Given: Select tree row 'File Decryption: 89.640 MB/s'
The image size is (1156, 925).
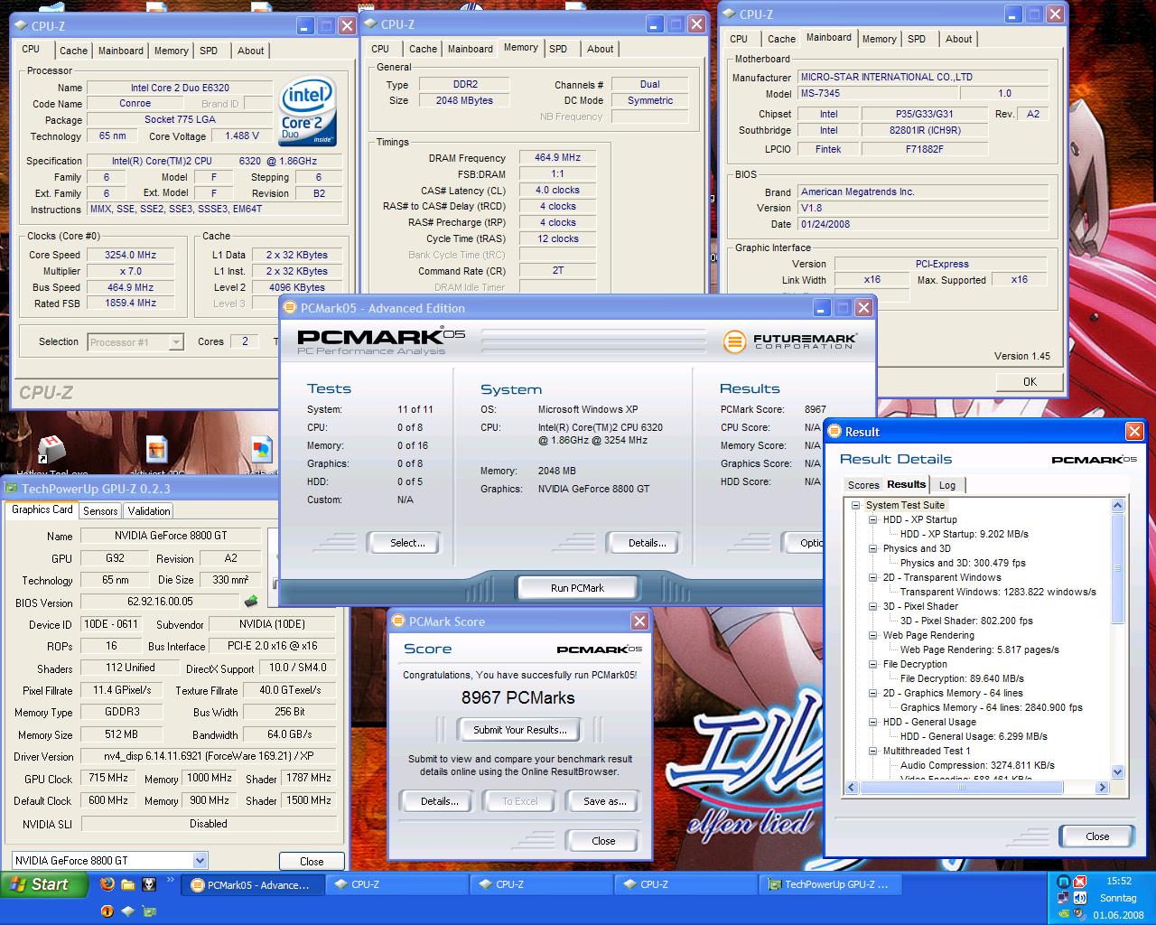Looking at the screenshot, I should [x=962, y=678].
